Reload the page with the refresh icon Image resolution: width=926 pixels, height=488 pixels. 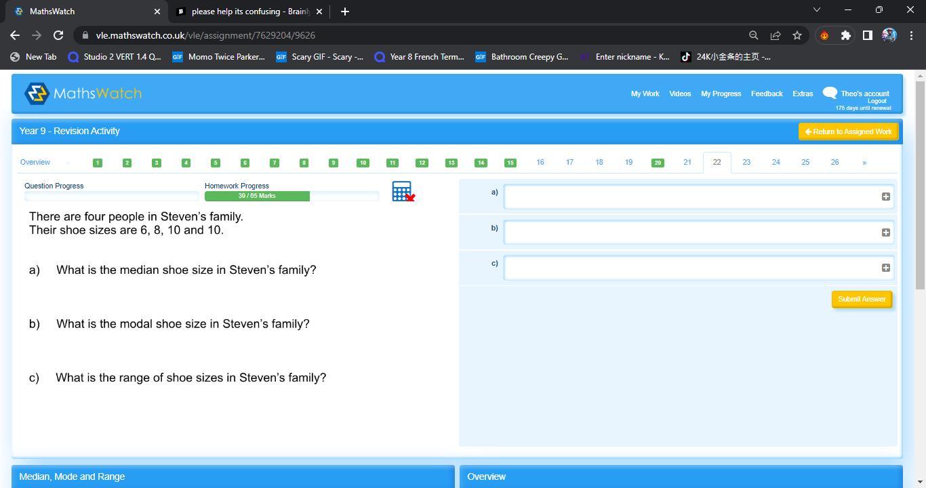[x=58, y=35]
